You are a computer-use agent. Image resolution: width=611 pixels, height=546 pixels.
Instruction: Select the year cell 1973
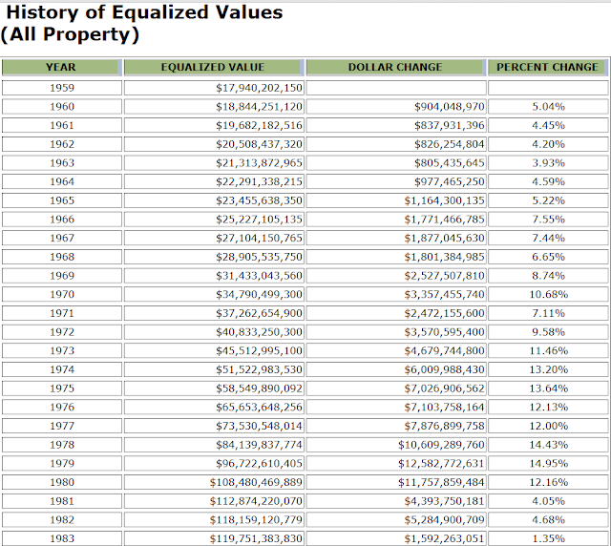[62, 350]
